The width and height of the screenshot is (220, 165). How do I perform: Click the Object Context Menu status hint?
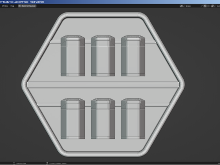(x=56, y=164)
